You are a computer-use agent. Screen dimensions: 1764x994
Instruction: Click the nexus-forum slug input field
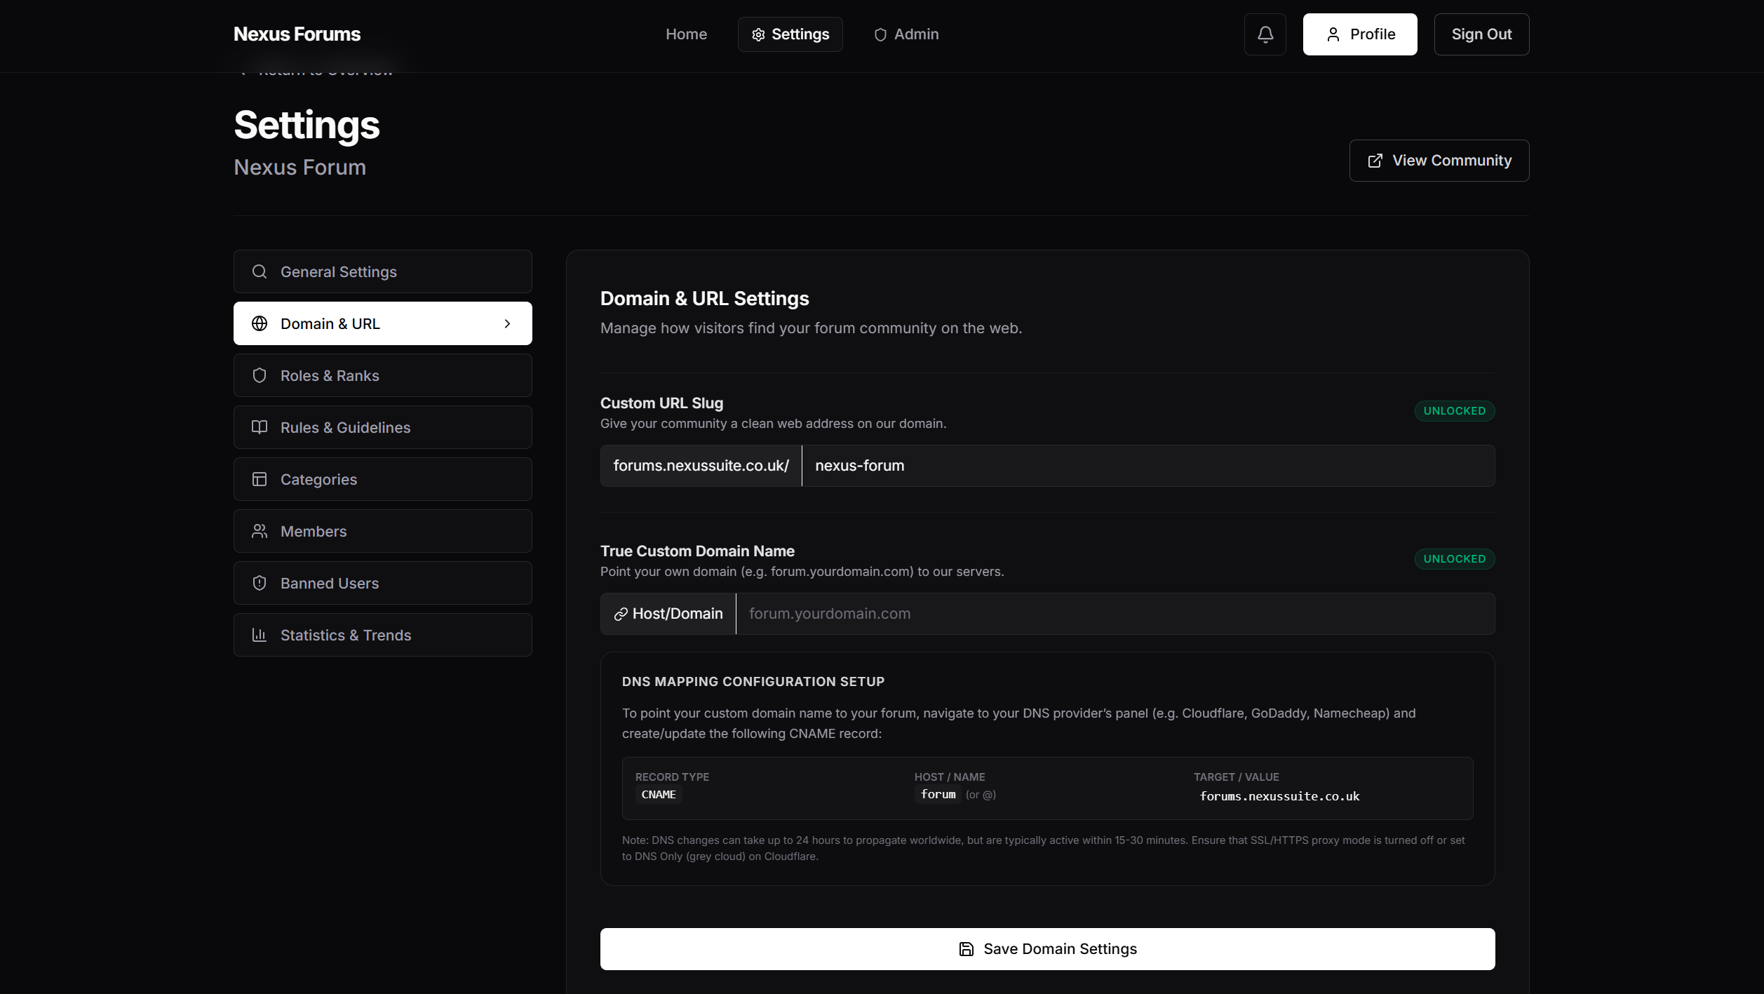click(1148, 466)
